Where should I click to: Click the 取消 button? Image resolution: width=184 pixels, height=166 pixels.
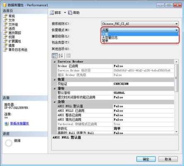point(168,159)
